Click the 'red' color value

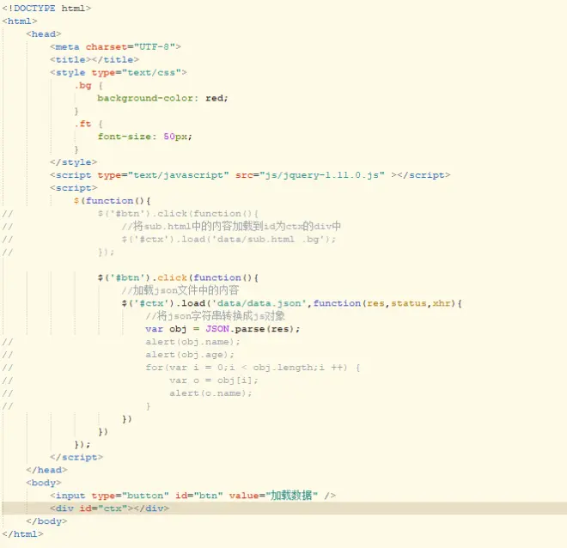pos(215,98)
